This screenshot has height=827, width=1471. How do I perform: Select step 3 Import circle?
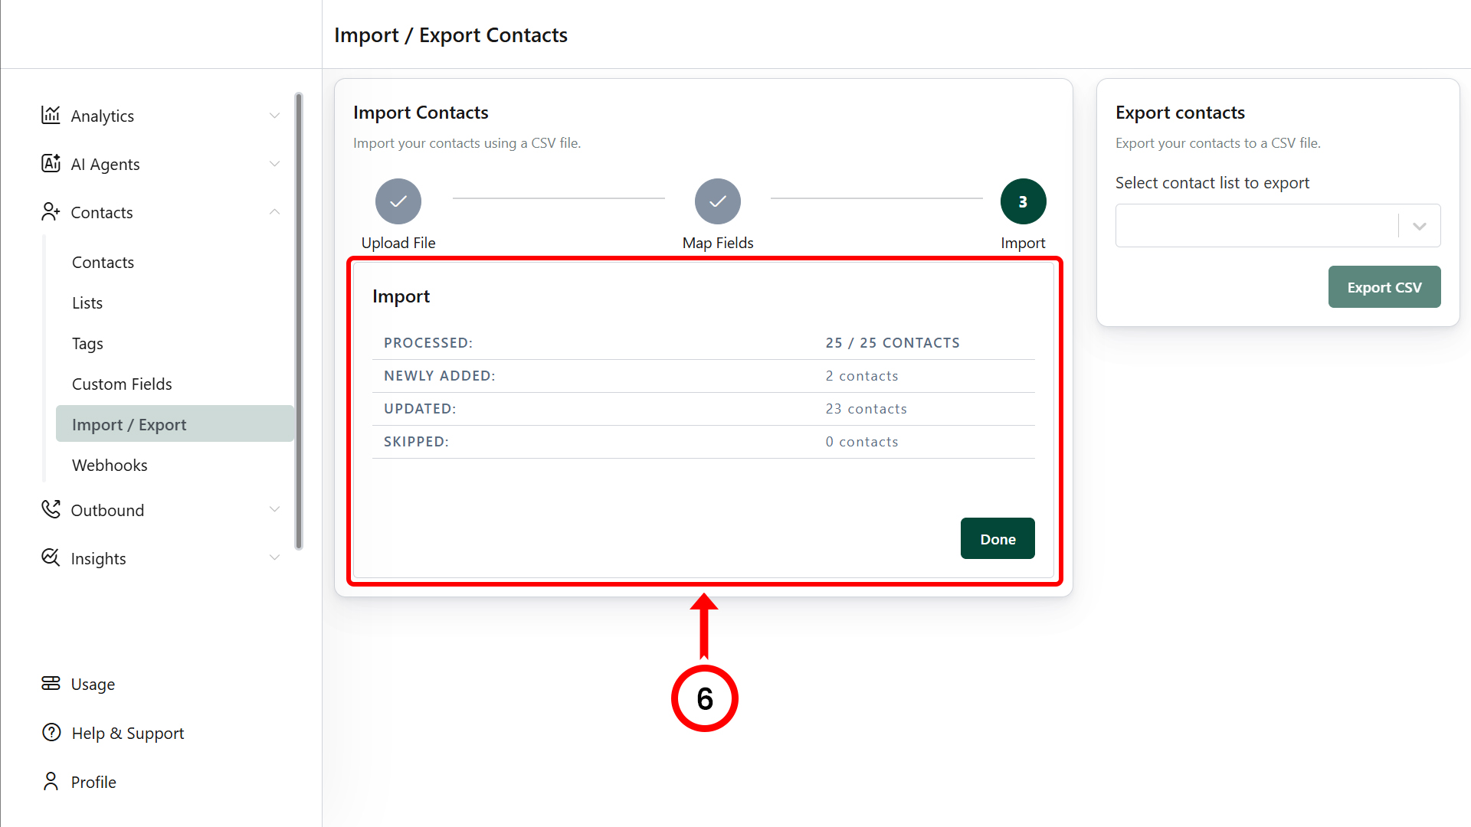(x=1023, y=201)
